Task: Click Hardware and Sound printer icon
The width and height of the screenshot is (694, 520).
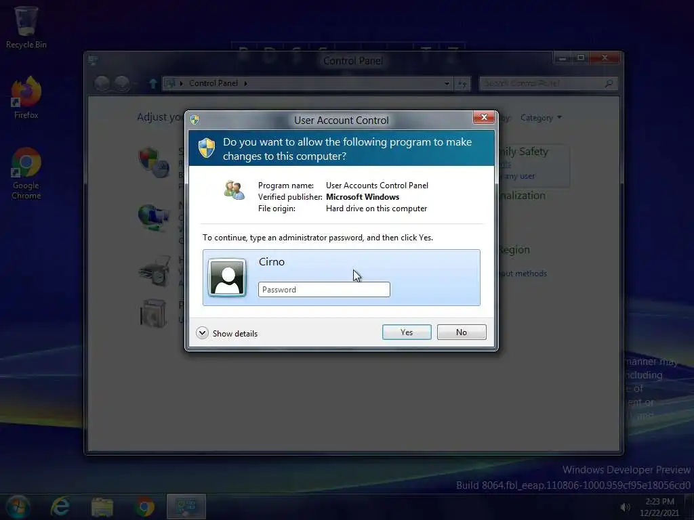Action: (x=155, y=270)
